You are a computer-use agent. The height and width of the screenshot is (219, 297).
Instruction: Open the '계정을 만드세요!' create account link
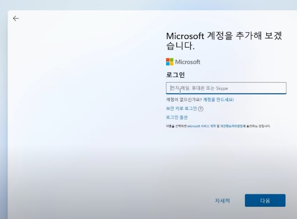tap(218, 99)
